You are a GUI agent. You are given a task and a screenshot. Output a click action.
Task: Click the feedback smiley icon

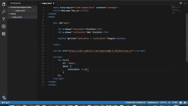point(181,102)
